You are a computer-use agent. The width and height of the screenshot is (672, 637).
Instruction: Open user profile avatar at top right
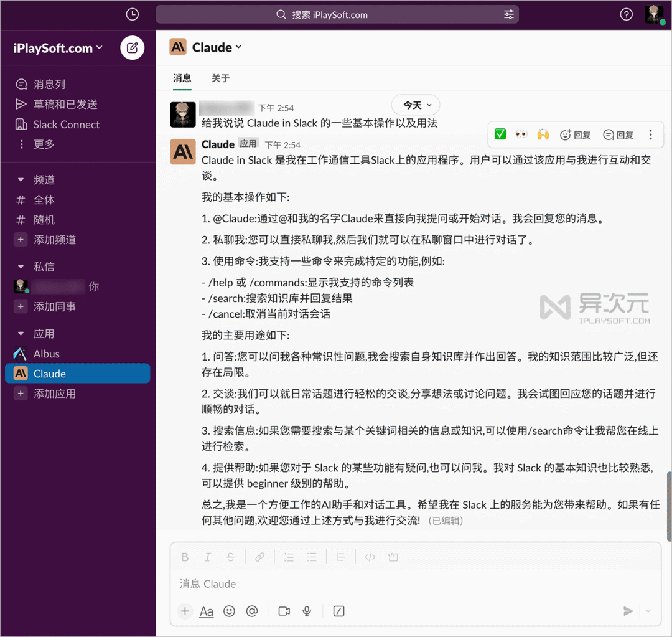tap(654, 14)
